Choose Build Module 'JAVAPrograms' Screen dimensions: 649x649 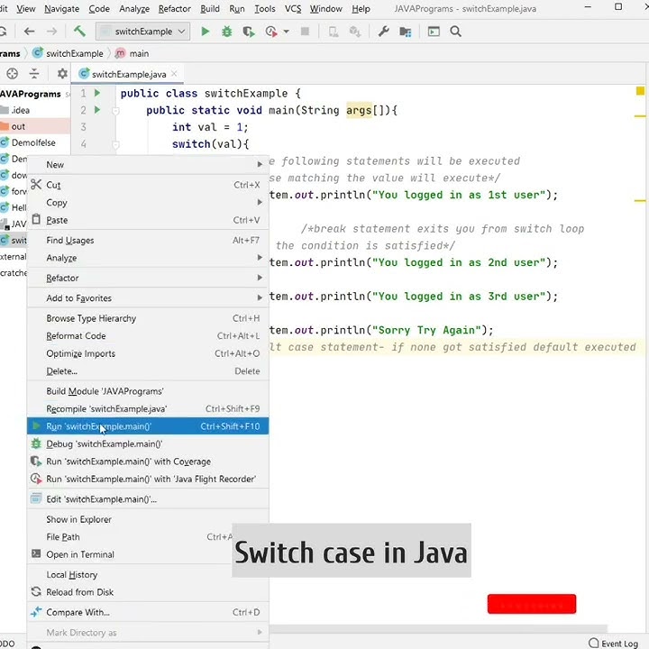[x=148, y=391]
